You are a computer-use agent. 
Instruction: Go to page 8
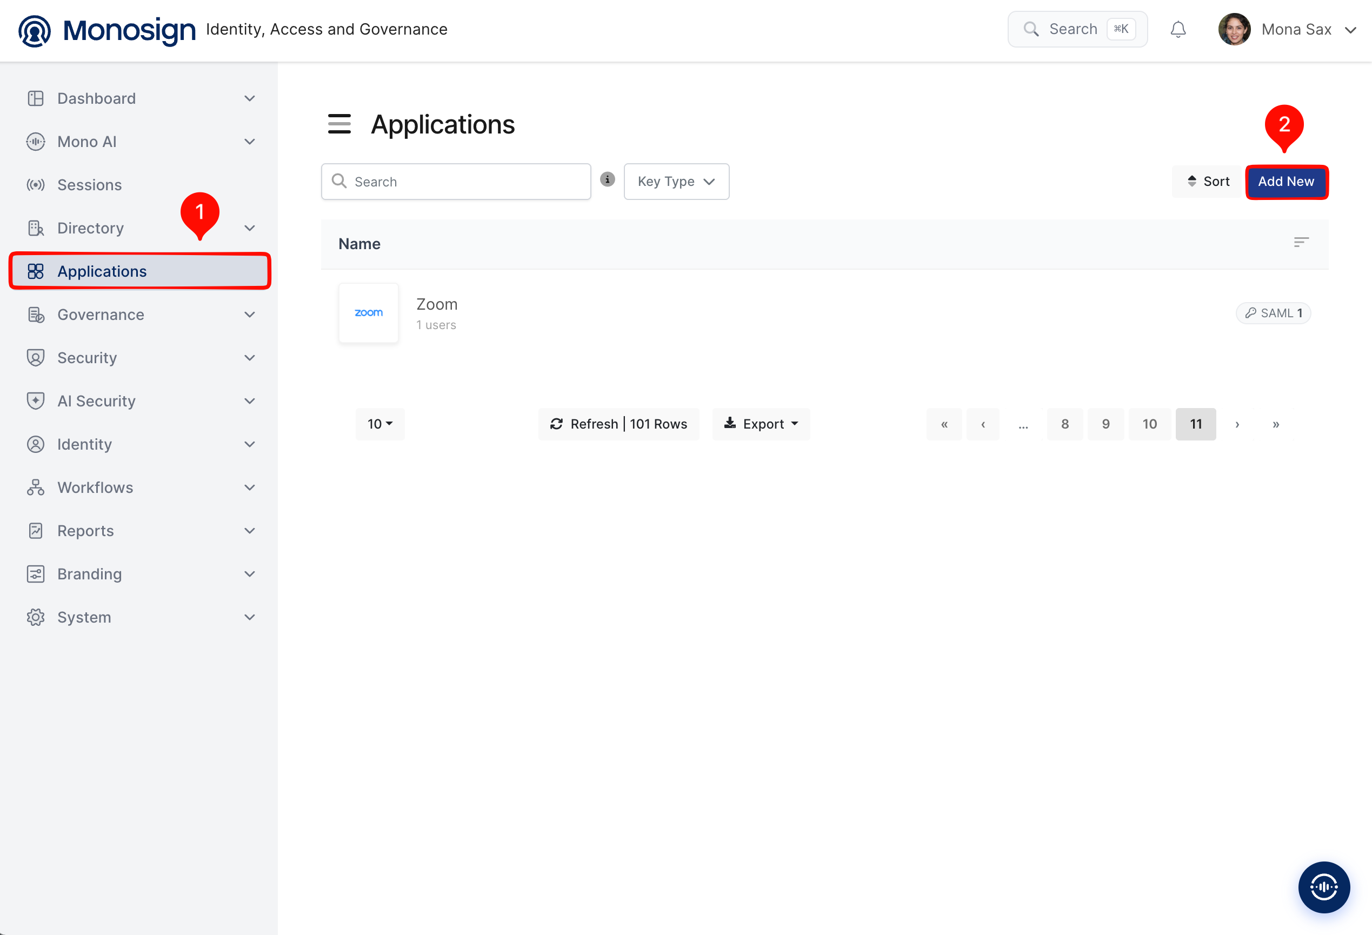coord(1065,424)
